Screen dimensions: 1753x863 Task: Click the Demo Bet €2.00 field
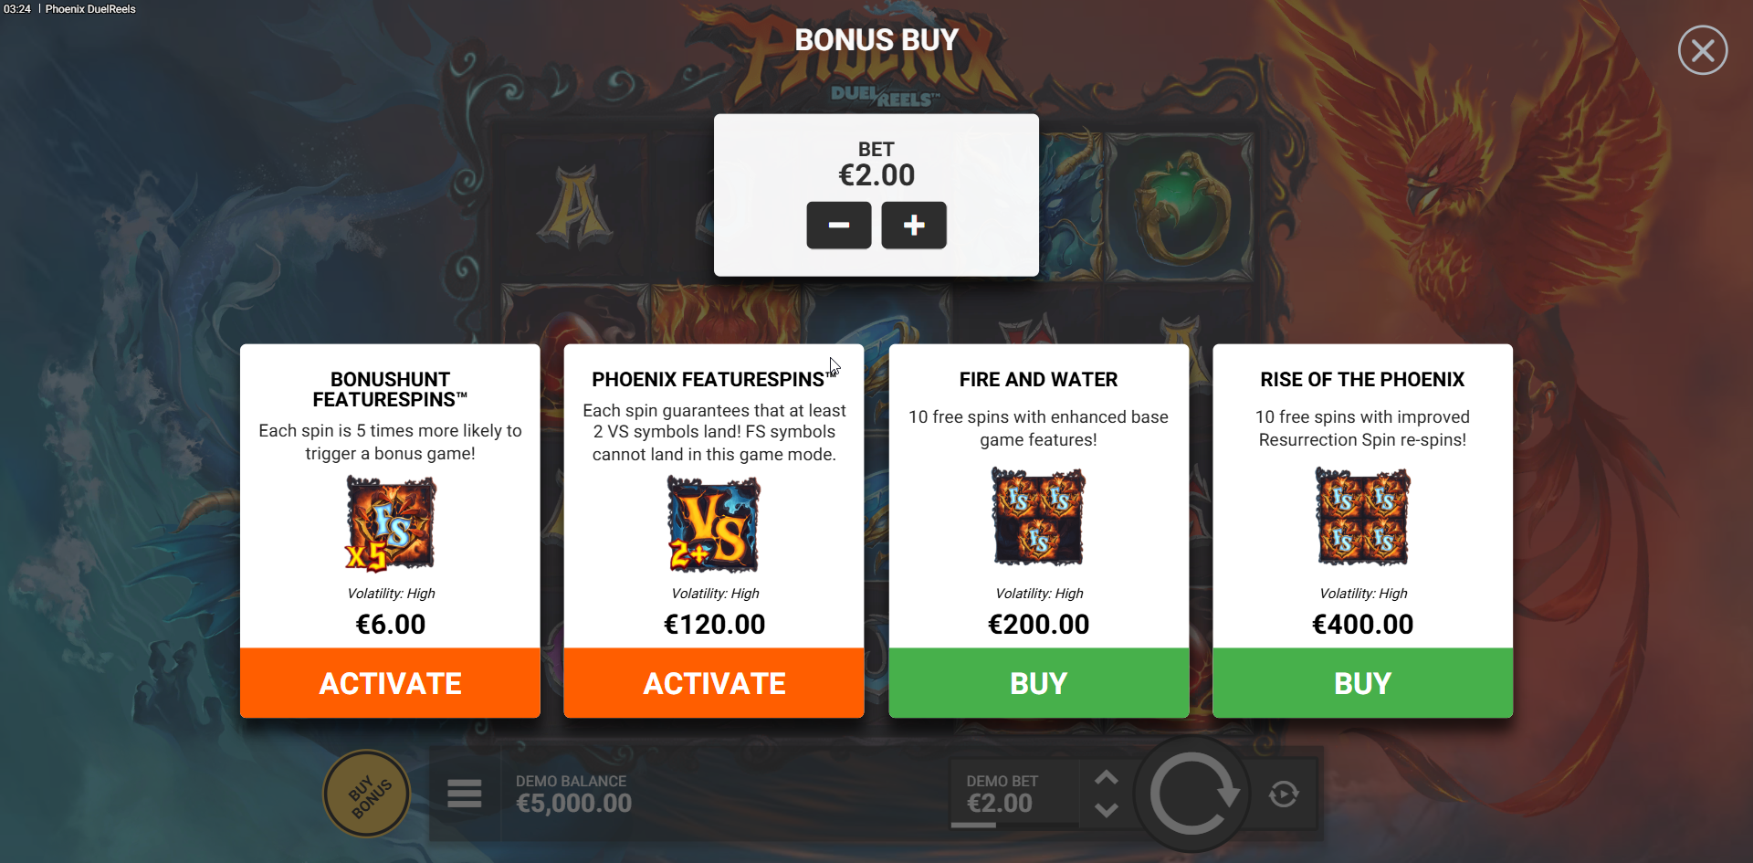point(1001,794)
